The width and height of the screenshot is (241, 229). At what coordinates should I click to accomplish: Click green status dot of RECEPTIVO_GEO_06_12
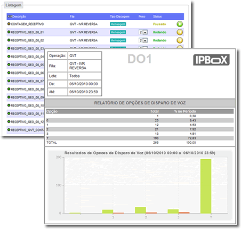pyautogui.click(x=9, y=121)
